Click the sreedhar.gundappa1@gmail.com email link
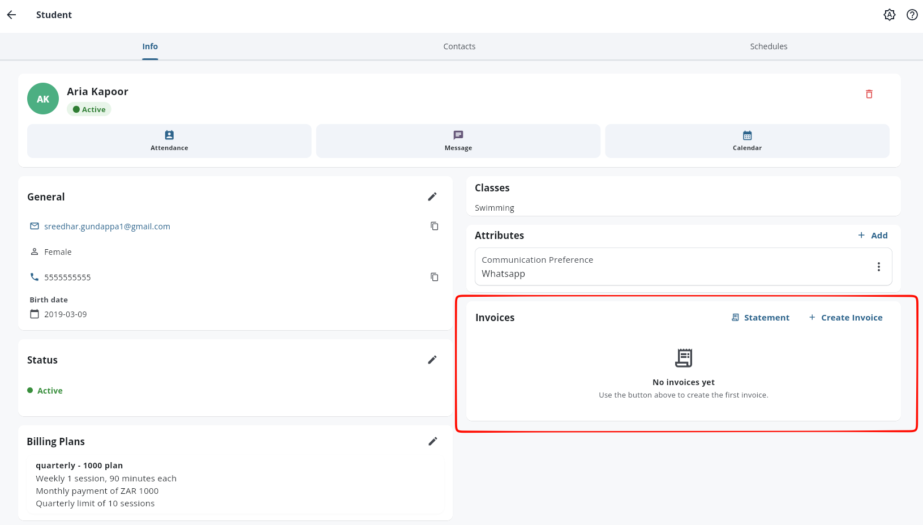Image resolution: width=923 pixels, height=525 pixels. [x=107, y=227]
